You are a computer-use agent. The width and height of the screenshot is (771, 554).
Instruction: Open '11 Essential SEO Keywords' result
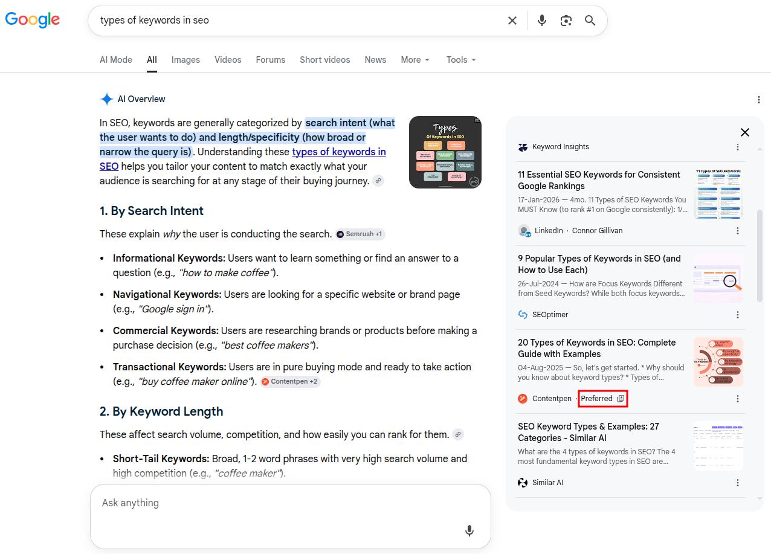pyautogui.click(x=599, y=180)
